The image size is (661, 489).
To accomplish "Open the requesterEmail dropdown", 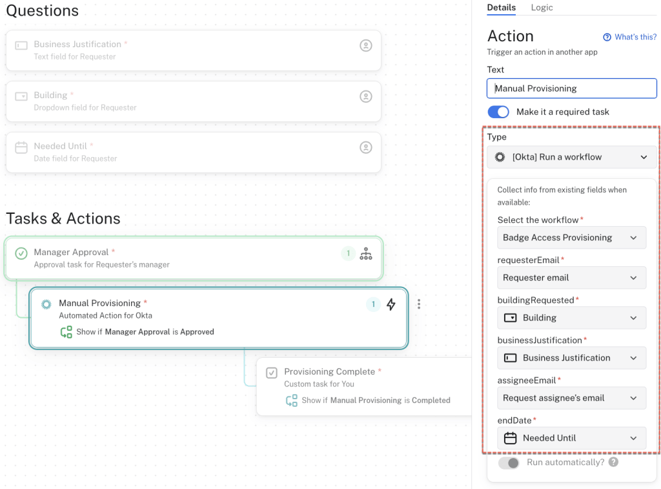I will point(571,278).
